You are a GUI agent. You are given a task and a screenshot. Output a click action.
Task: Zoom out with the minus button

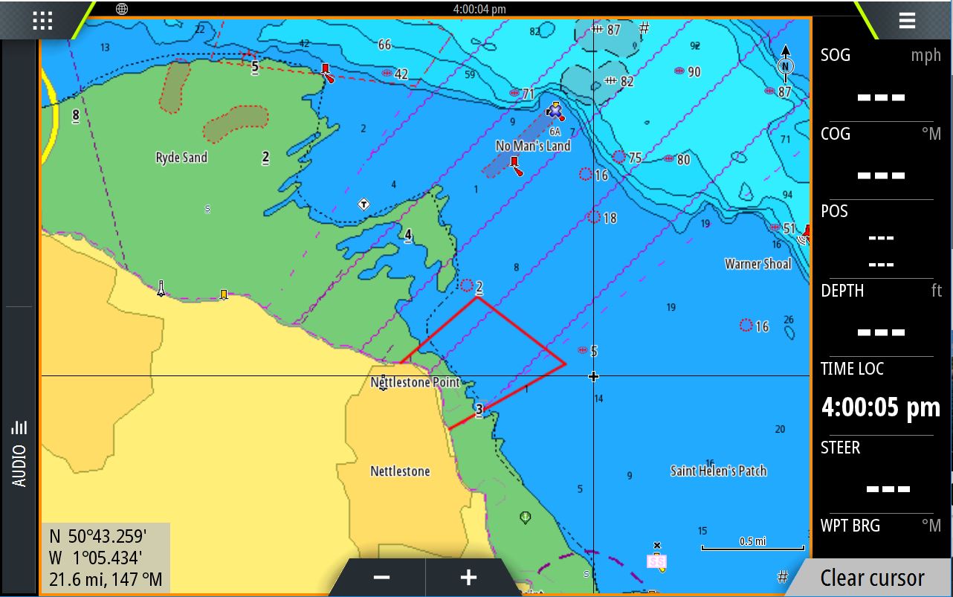tap(381, 578)
